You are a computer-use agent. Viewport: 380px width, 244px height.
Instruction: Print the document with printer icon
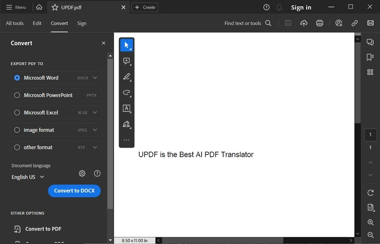(320, 23)
